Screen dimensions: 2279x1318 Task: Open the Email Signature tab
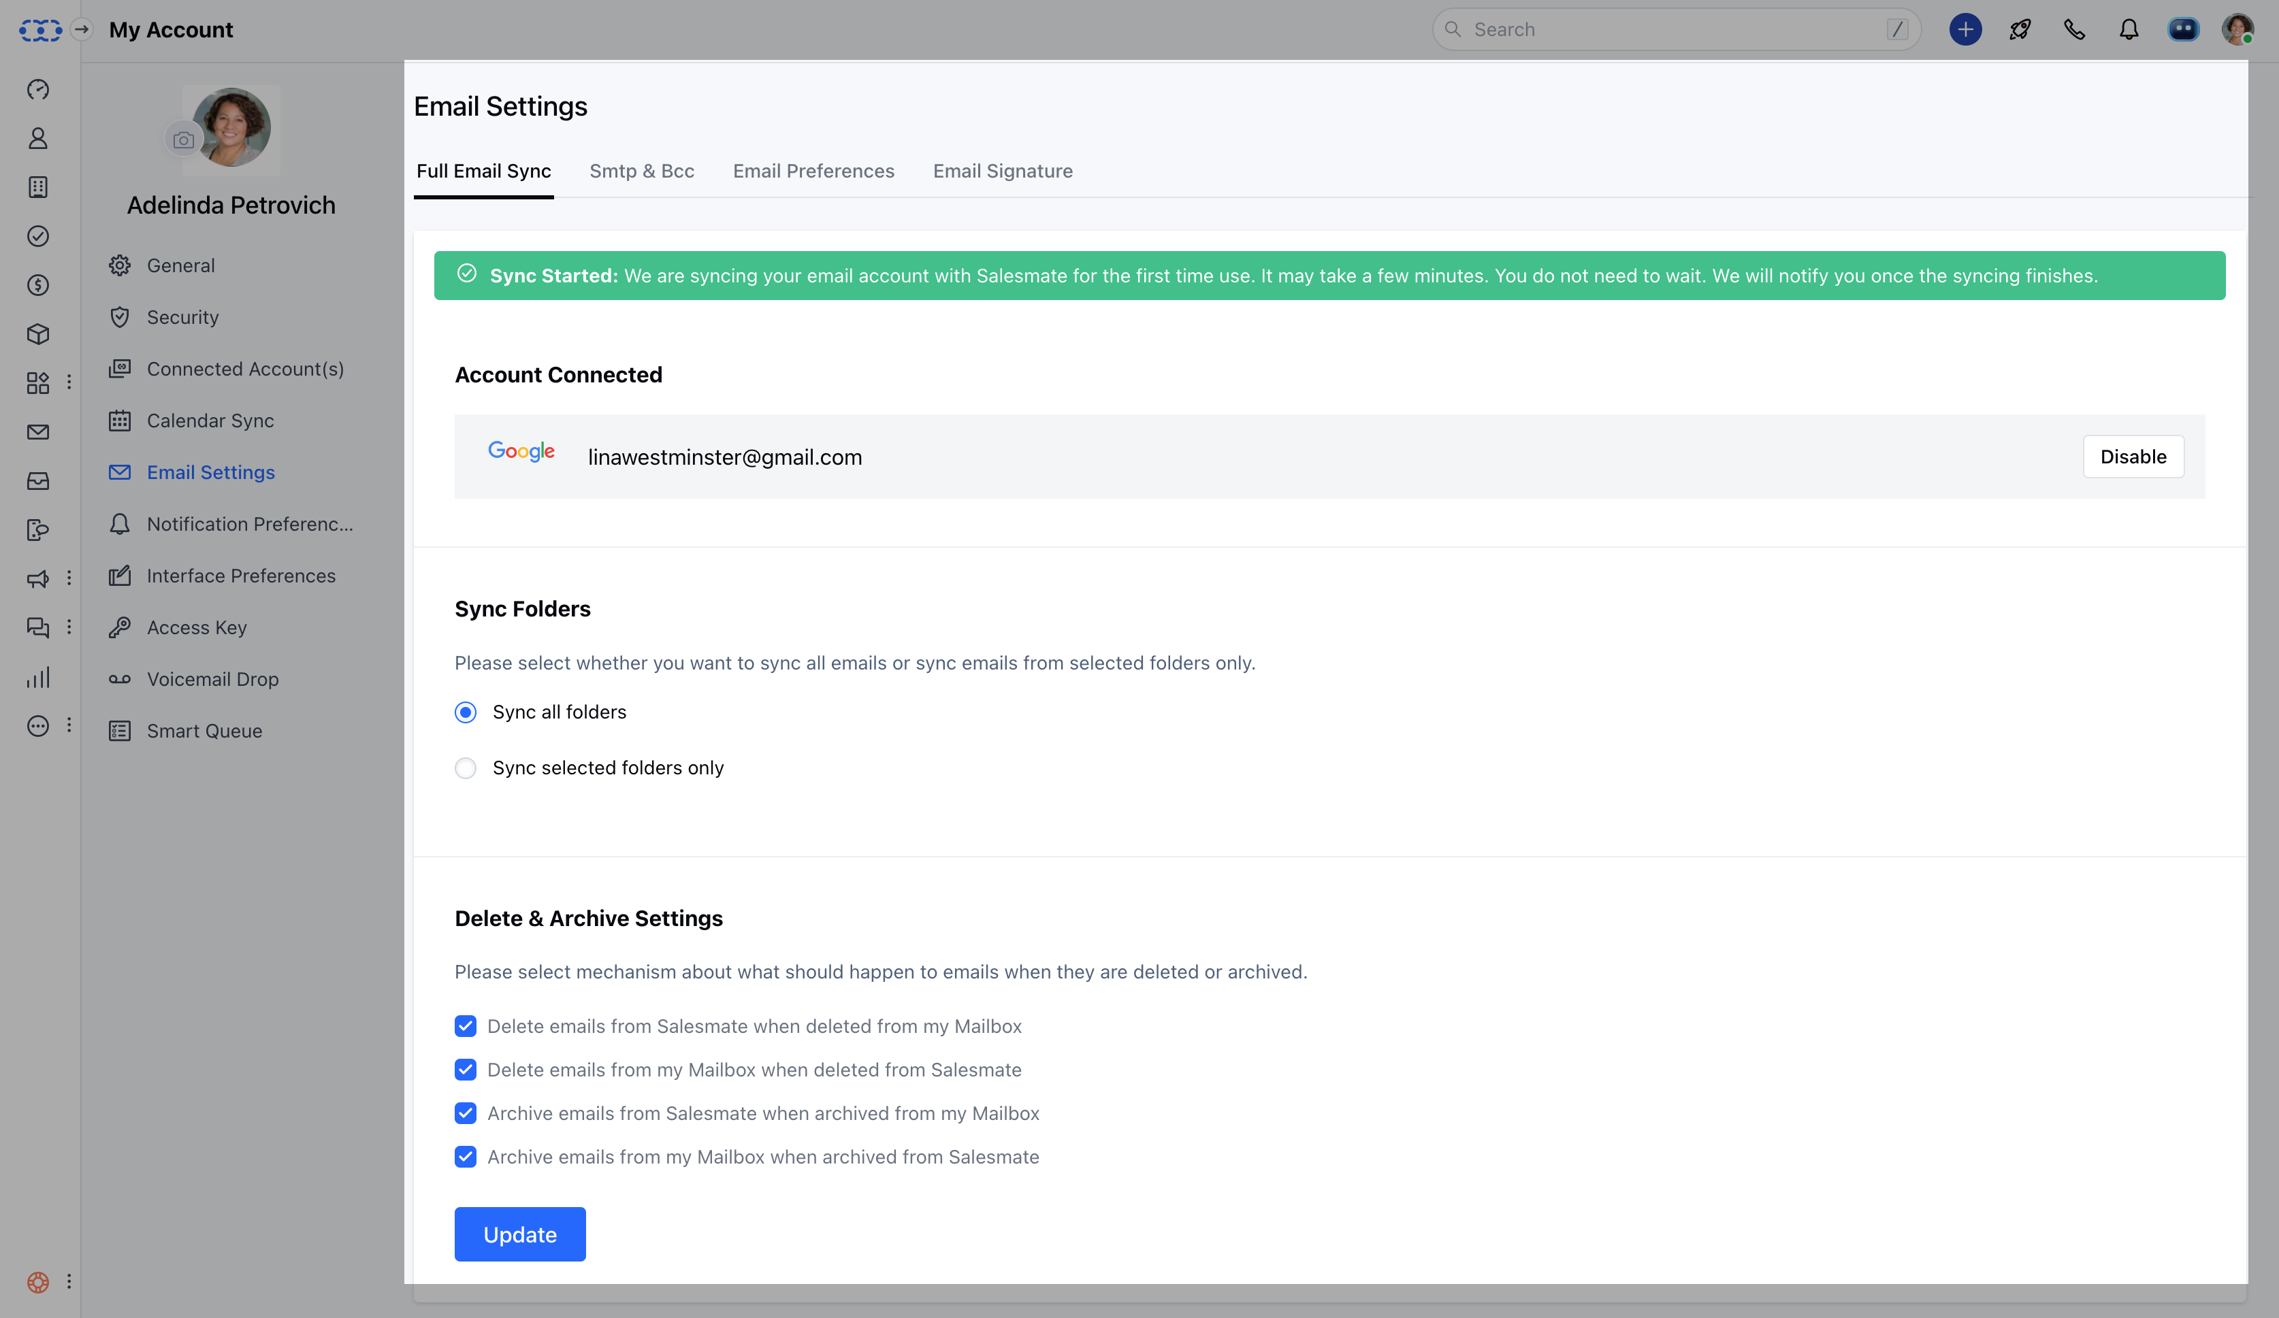coord(1002,171)
